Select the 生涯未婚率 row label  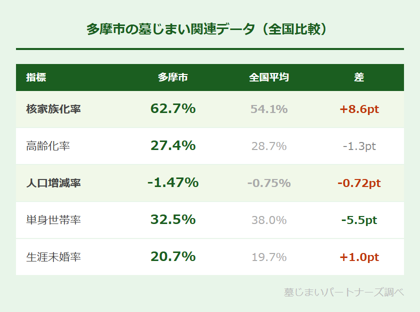pyautogui.click(x=53, y=257)
